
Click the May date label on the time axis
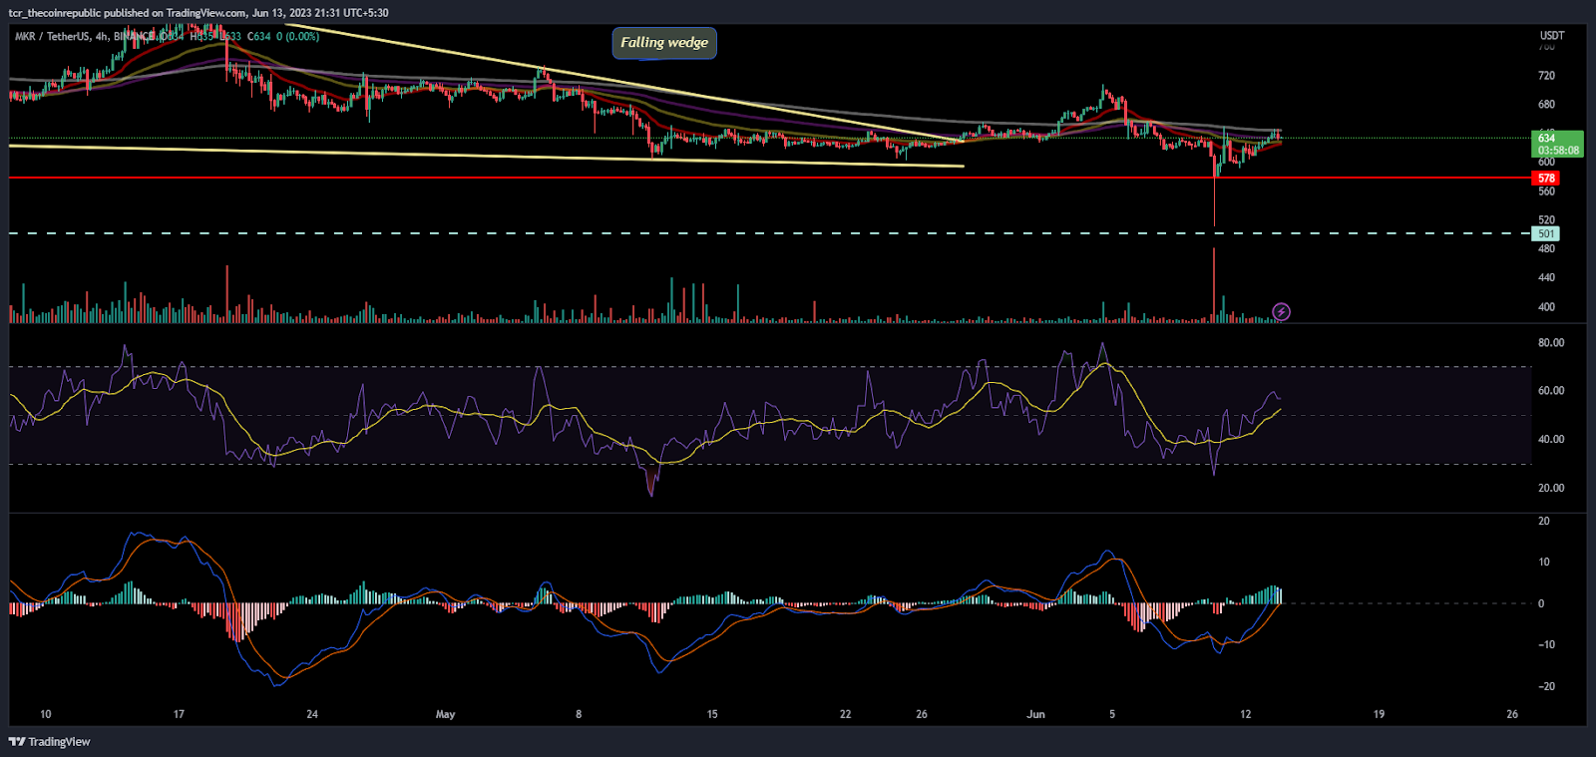pyautogui.click(x=446, y=714)
